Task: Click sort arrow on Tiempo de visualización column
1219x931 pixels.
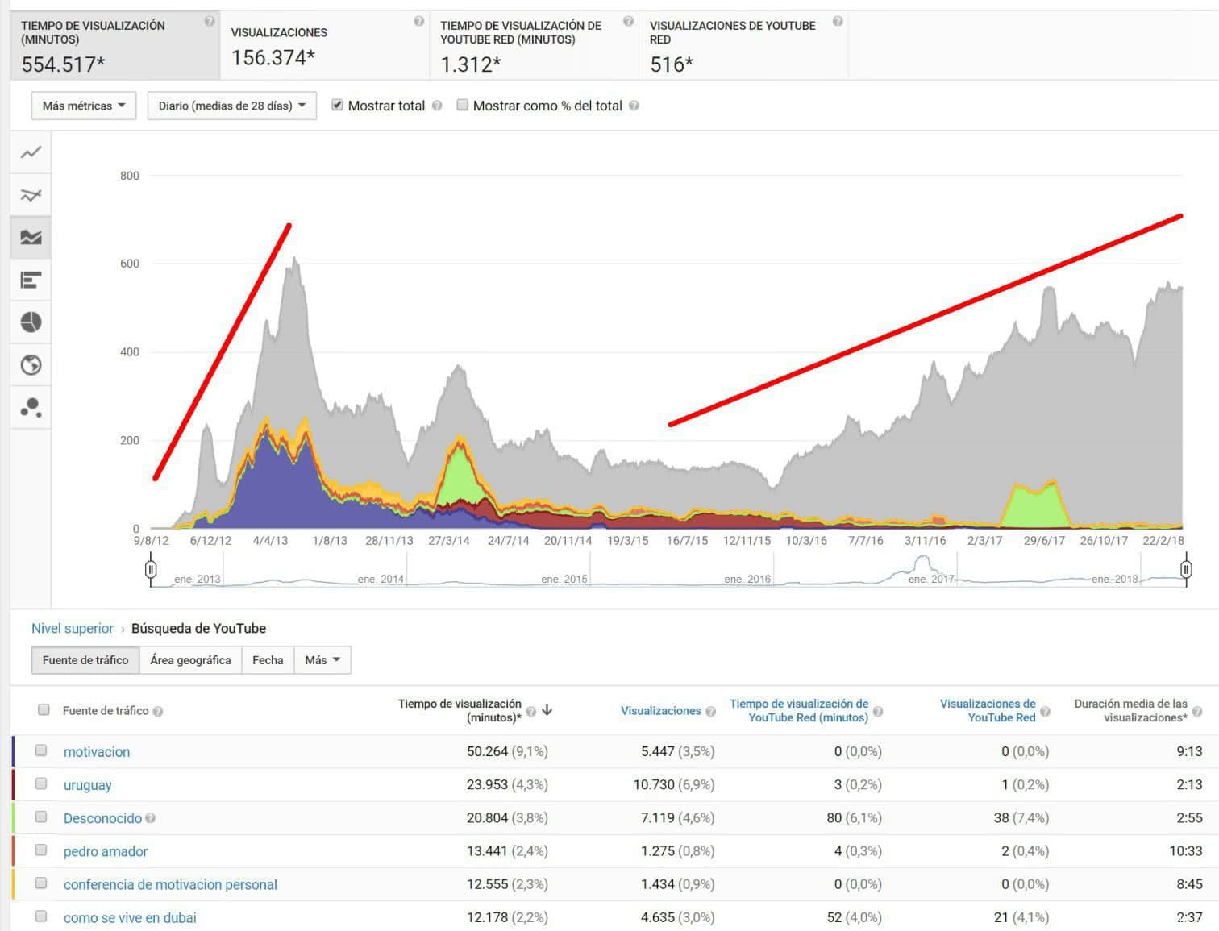Action: (547, 710)
